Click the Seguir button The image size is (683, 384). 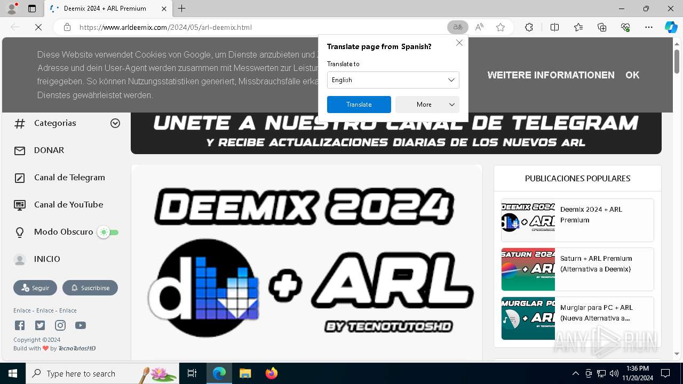coord(35,288)
